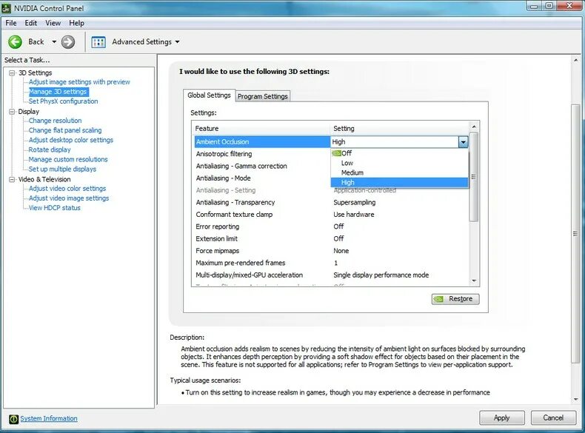Open Adjust video color settings
Viewport: 585px width, 433px height.
point(67,188)
